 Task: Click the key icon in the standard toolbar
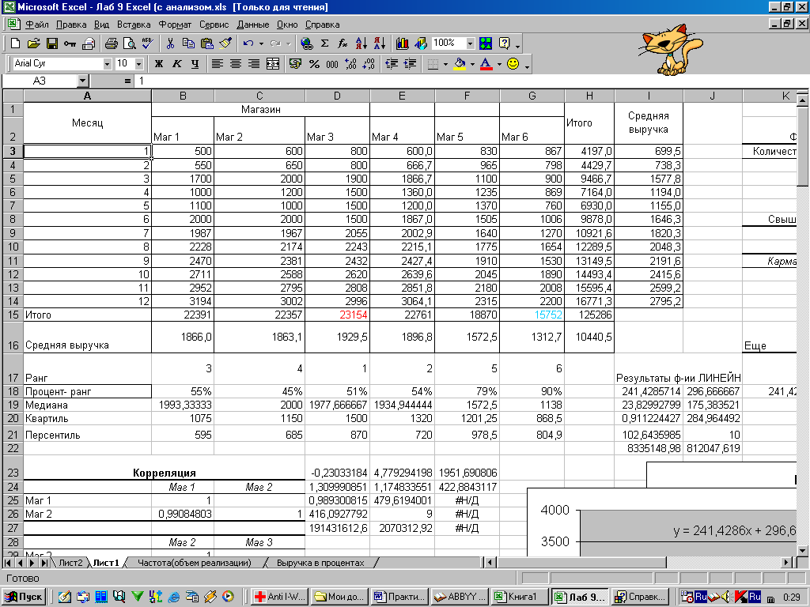(x=70, y=44)
